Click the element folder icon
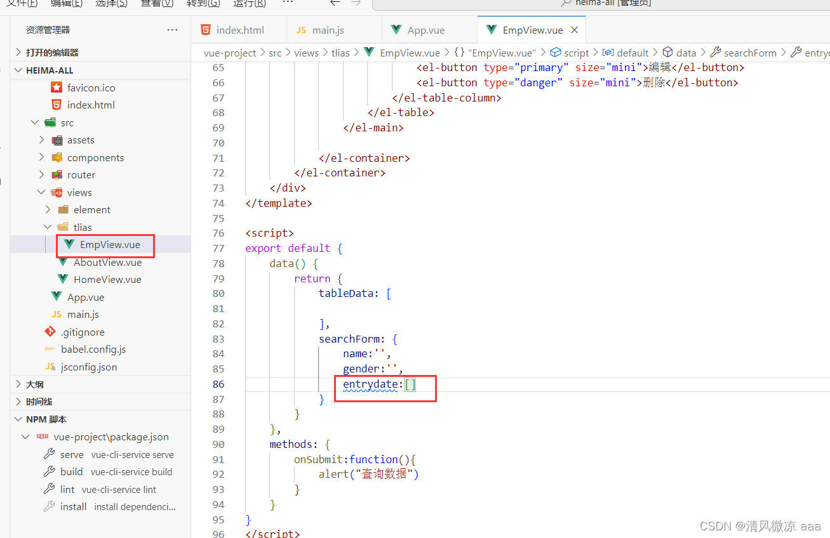 63,209
